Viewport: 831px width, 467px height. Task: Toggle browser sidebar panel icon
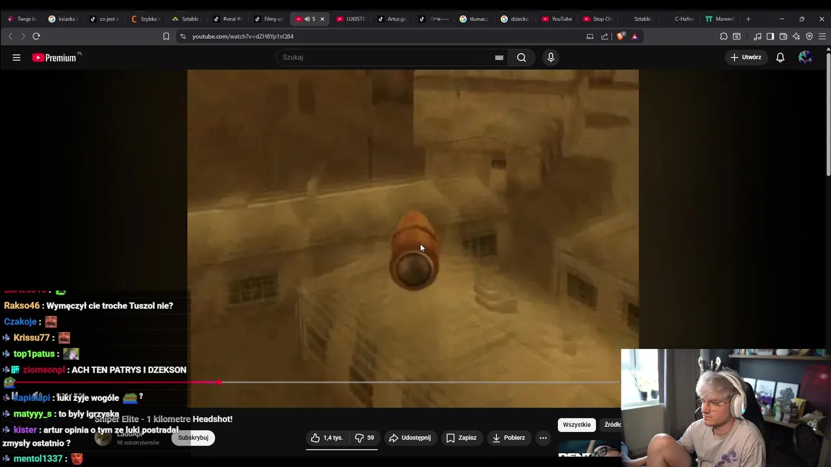point(770,36)
